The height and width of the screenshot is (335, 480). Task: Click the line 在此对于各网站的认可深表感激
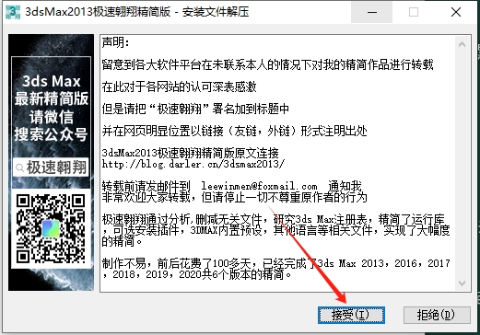pos(179,87)
